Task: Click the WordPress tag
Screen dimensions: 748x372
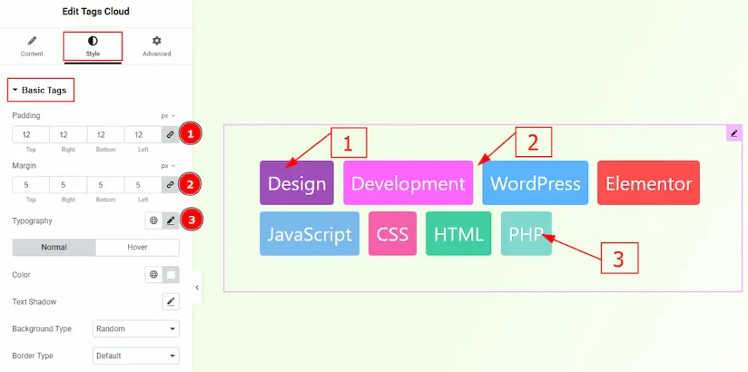Action: pos(535,183)
